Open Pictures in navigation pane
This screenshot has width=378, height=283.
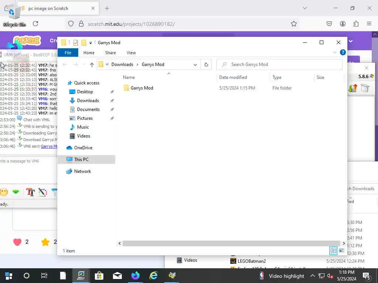pos(85,118)
